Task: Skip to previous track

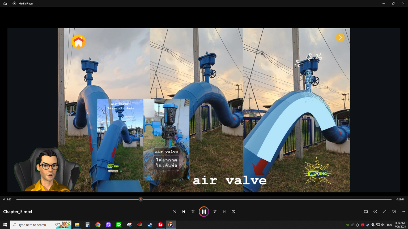Action: pos(184,212)
